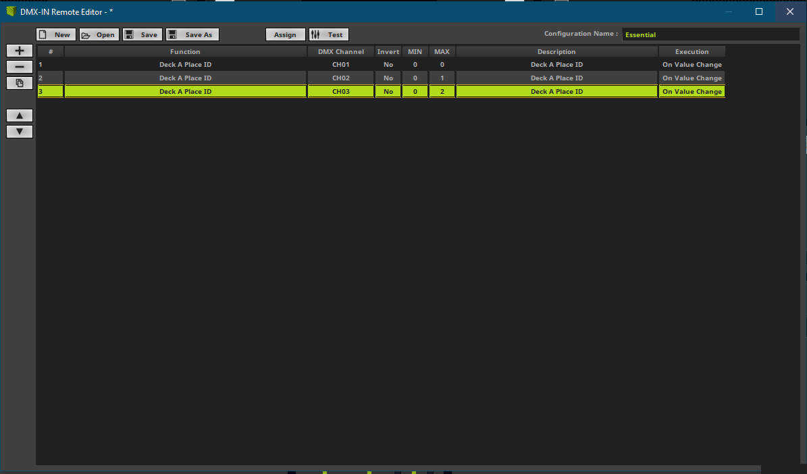Click the Assign button
Image resolution: width=807 pixels, height=474 pixels.
[285, 34]
